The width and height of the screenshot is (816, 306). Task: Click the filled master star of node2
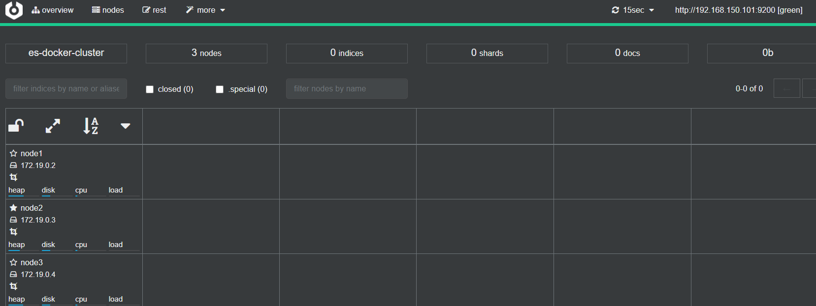click(x=13, y=208)
